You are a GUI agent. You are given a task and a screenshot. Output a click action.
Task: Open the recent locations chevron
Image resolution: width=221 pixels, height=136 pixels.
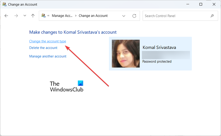coord(25,16)
